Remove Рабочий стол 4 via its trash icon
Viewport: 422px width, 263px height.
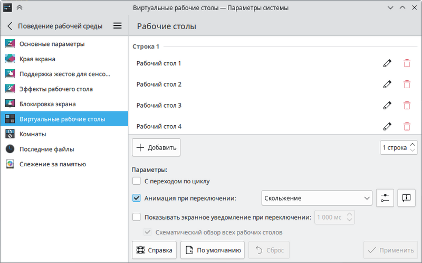click(x=407, y=126)
